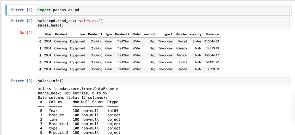Click the Out[2] output prompt
Screen dimensions: 295x135
click(x=27, y=33)
